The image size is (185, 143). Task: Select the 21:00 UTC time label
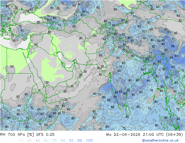pyautogui.click(x=153, y=135)
